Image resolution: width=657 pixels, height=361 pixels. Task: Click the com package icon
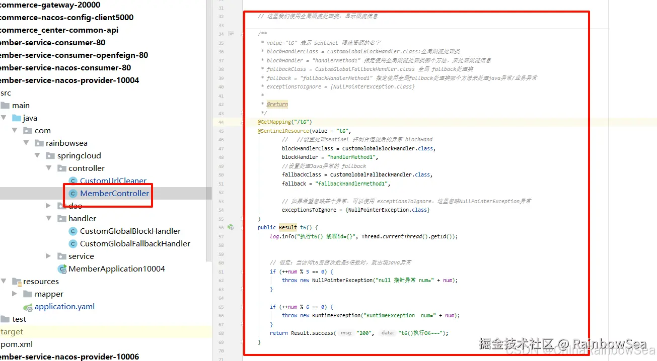click(28, 131)
